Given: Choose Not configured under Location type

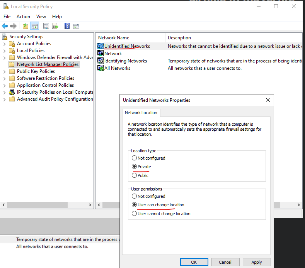Looking at the screenshot, I should 135,158.
